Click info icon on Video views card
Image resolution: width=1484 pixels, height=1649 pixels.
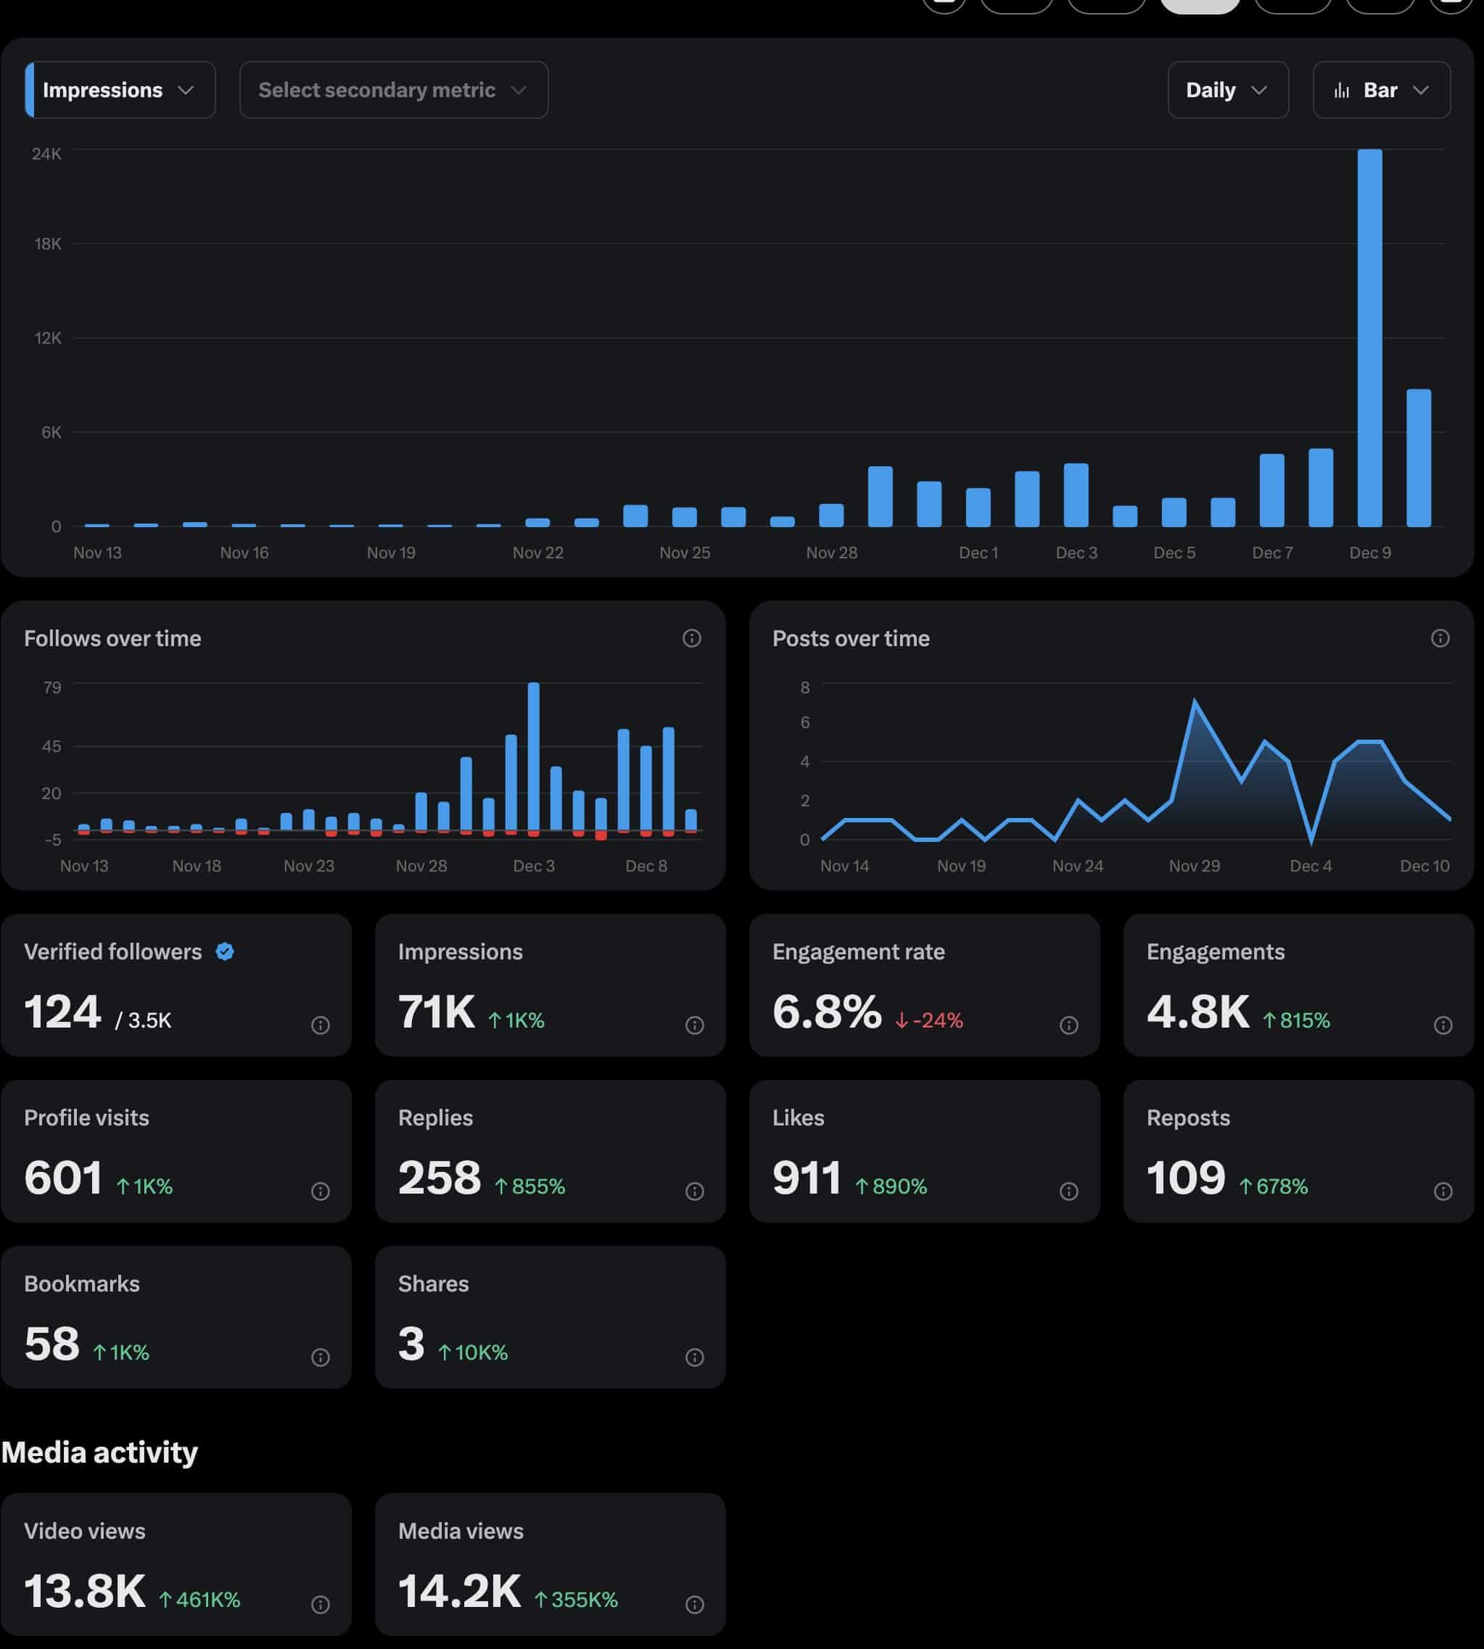321,1605
